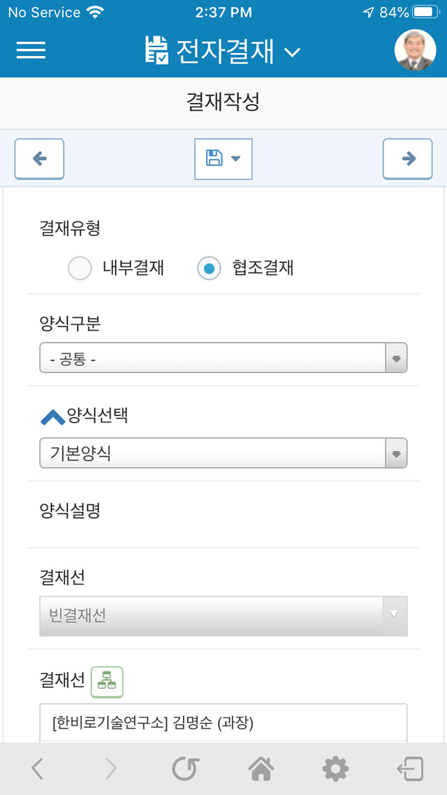This screenshot has width=447, height=795.
Task: Go to next step with right arrow
Action: (407, 159)
